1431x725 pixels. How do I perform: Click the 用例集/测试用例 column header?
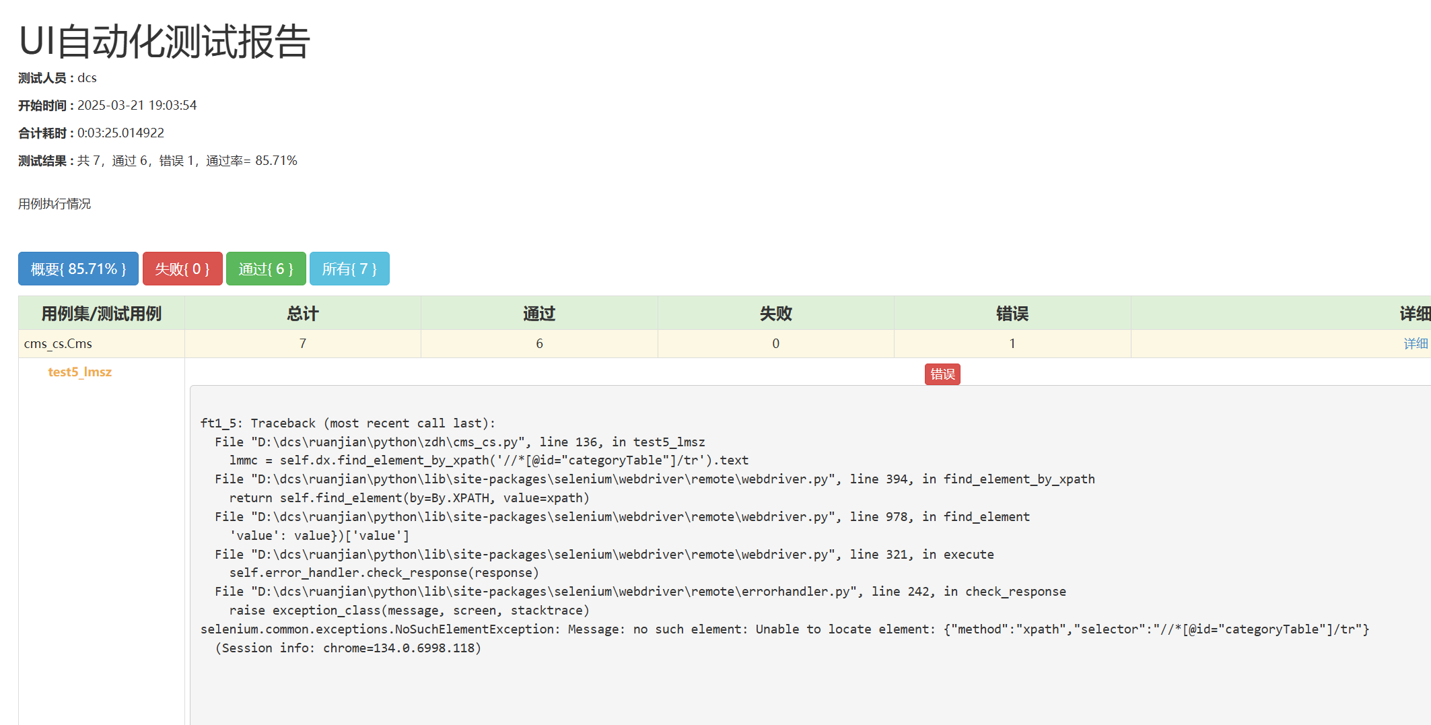(x=102, y=313)
